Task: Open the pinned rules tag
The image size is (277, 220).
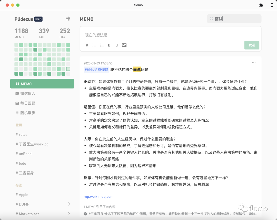Action: (x=22, y=135)
